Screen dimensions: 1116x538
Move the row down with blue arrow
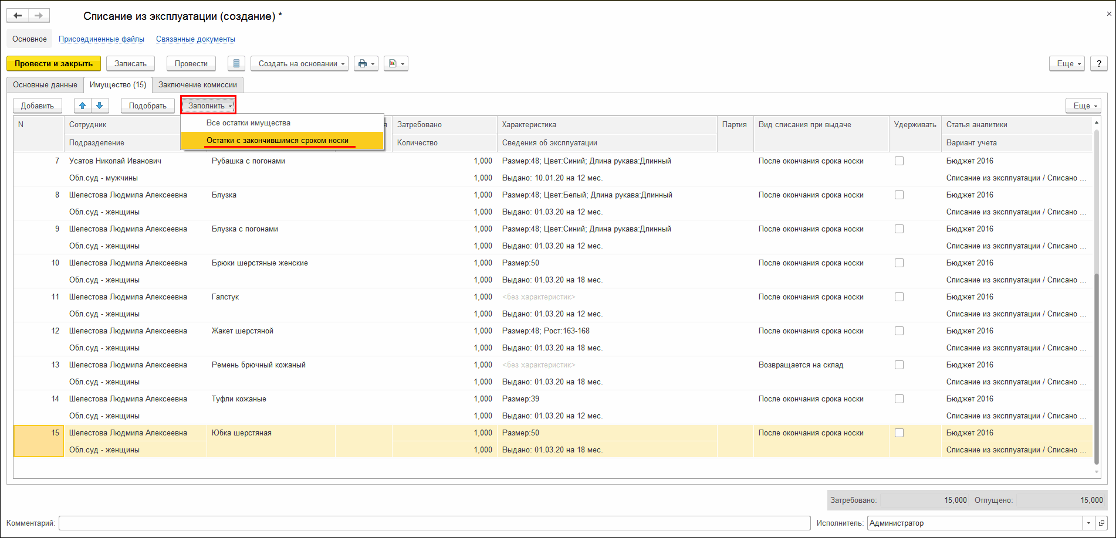click(100, 105)
